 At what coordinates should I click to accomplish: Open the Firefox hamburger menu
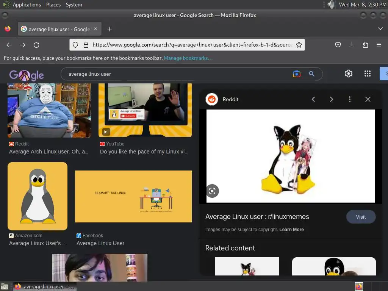pos(379,45)
